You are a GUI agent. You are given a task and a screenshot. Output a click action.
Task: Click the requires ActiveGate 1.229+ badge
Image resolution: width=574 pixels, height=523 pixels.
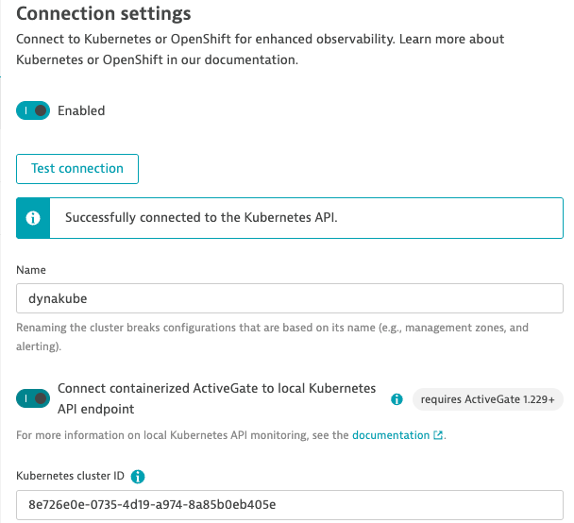(x=488, y=399)
